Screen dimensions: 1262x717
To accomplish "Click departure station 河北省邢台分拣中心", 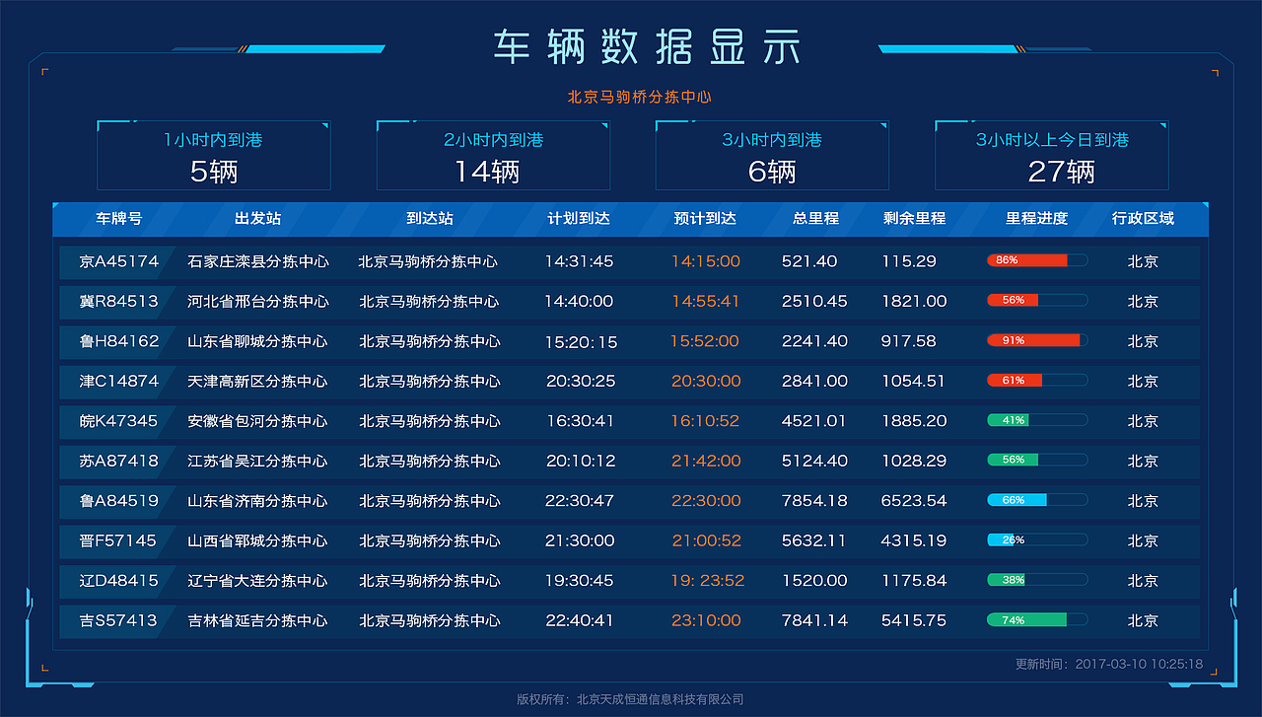I will click(258, 301).
